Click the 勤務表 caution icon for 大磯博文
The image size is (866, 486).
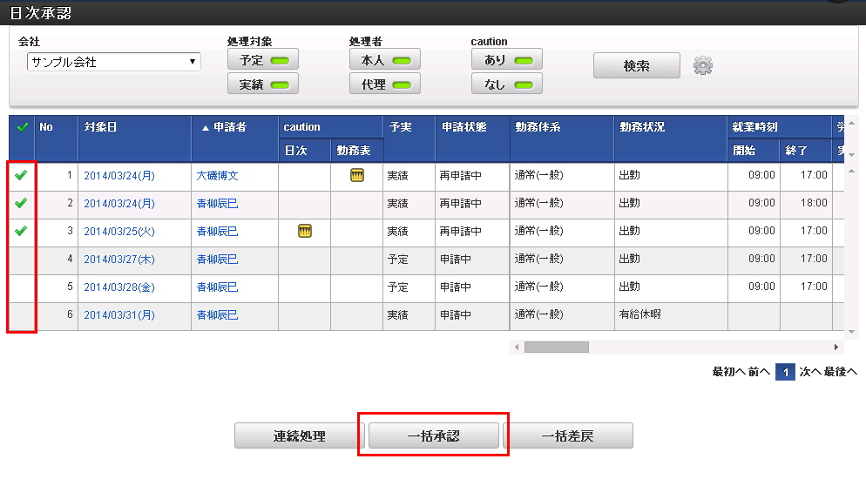click(x=357, y=176)
